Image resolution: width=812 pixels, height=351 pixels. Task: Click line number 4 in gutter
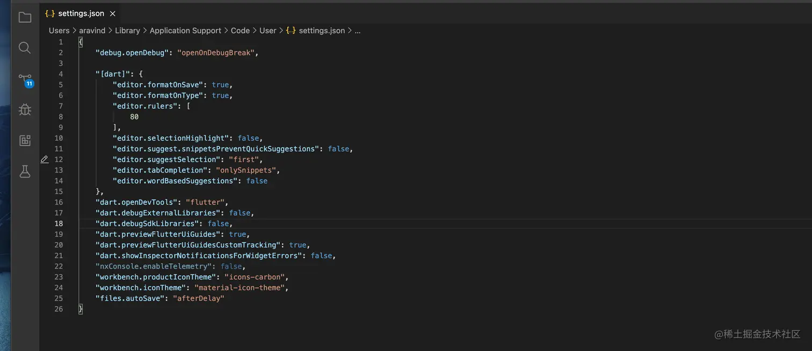(x=61, y=74)
